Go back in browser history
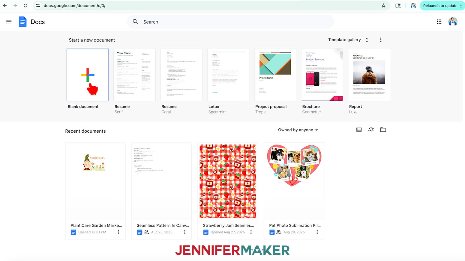Viewport: 465px width, 261px height. click(x=5, y=6)
